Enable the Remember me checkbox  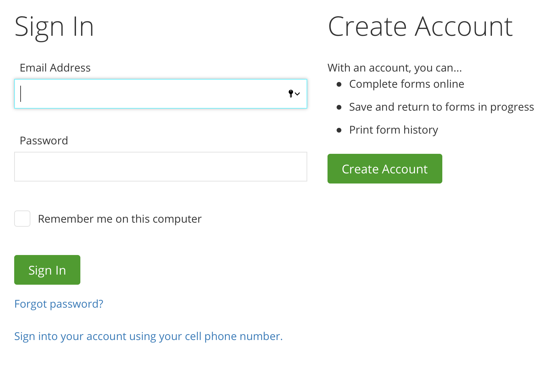pyautogui.click(x=22, y=219)
